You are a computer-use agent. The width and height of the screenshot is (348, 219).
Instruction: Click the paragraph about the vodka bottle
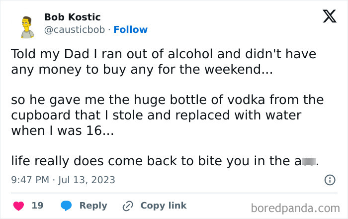167,115
